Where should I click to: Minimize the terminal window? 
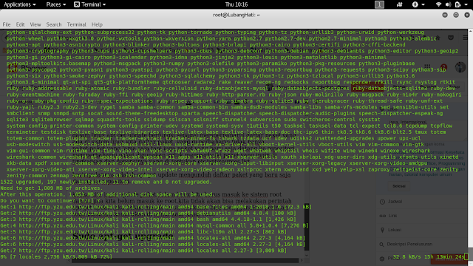click(445, 15)
